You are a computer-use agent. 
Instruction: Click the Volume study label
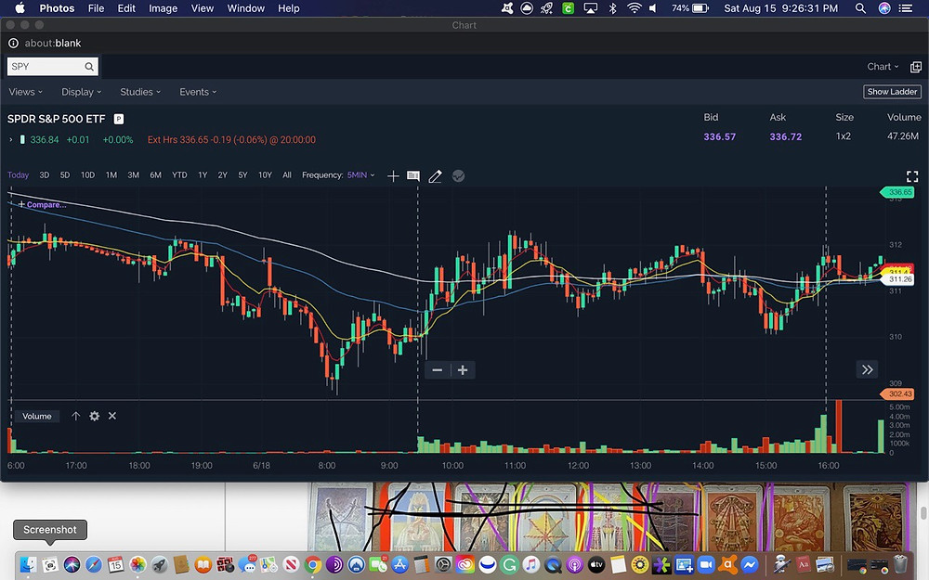[x=37, y=417]
